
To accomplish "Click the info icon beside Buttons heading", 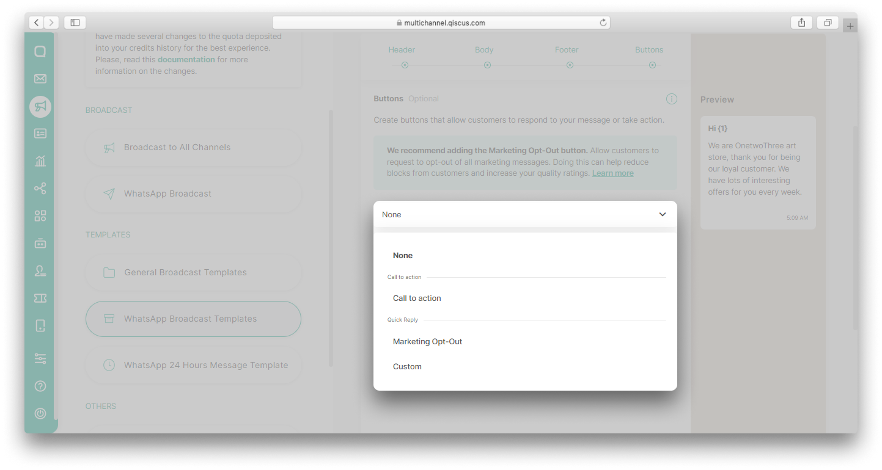I will click(671, 99).
